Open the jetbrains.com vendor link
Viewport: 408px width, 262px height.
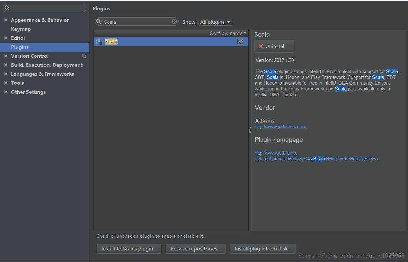pyautogui.click(x=280, y=127)
